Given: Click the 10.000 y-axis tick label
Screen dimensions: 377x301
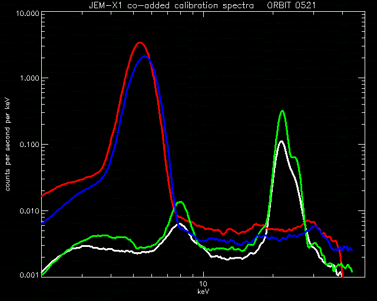Looking at the screenshot, I should pos(28,13).
